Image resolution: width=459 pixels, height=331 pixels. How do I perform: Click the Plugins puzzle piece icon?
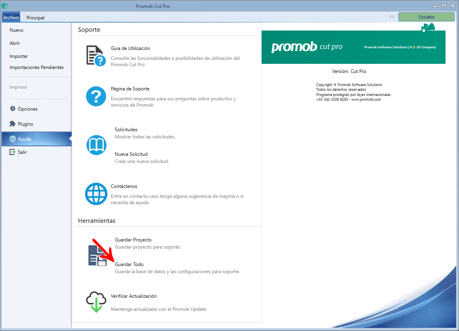12,124
